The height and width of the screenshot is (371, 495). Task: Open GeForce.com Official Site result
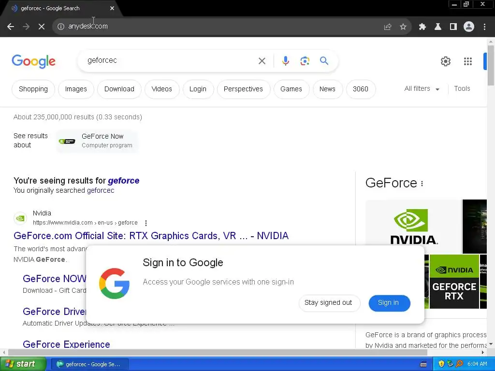[x=151, y=236]
